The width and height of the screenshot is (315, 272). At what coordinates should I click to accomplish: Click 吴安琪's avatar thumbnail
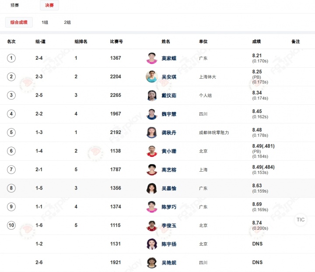point(152,76)
